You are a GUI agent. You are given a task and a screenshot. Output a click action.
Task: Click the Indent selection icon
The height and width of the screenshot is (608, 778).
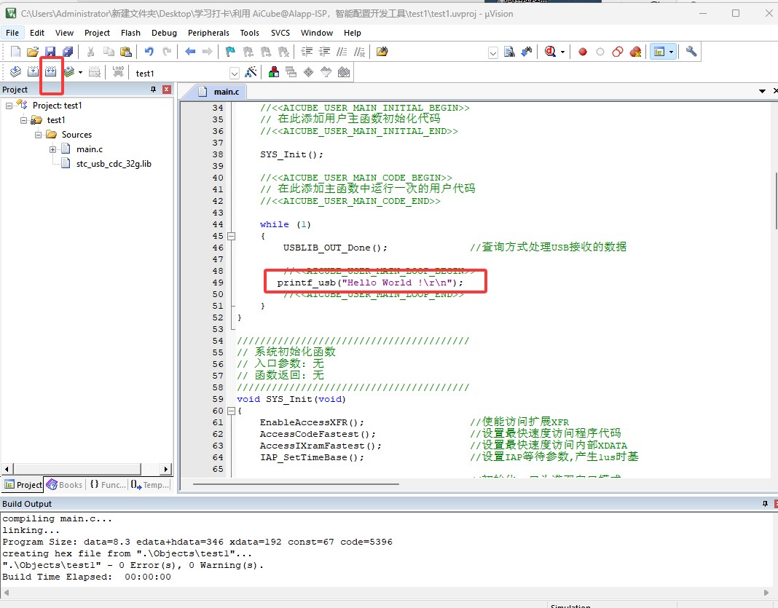pyautogui.click(x=307, y=52)
